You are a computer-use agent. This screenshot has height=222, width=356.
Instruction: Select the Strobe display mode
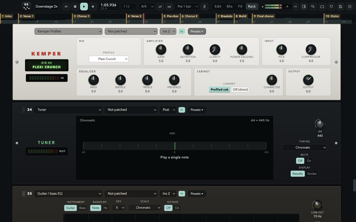coord(312,174)
